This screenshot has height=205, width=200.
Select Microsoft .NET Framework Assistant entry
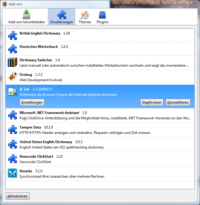click(x=100, y=115)
